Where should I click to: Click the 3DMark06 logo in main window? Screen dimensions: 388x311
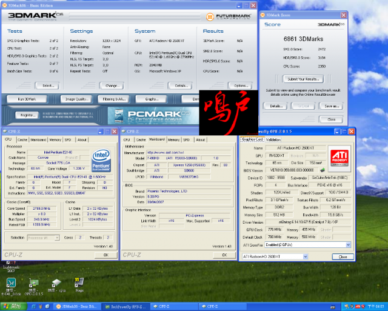[35, 16]
